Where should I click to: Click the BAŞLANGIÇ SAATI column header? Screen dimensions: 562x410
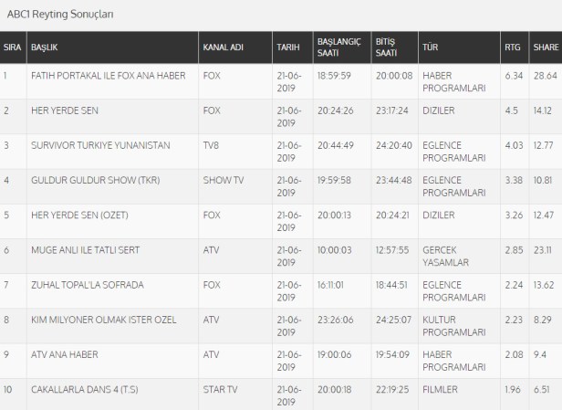(x=338, y=47)
